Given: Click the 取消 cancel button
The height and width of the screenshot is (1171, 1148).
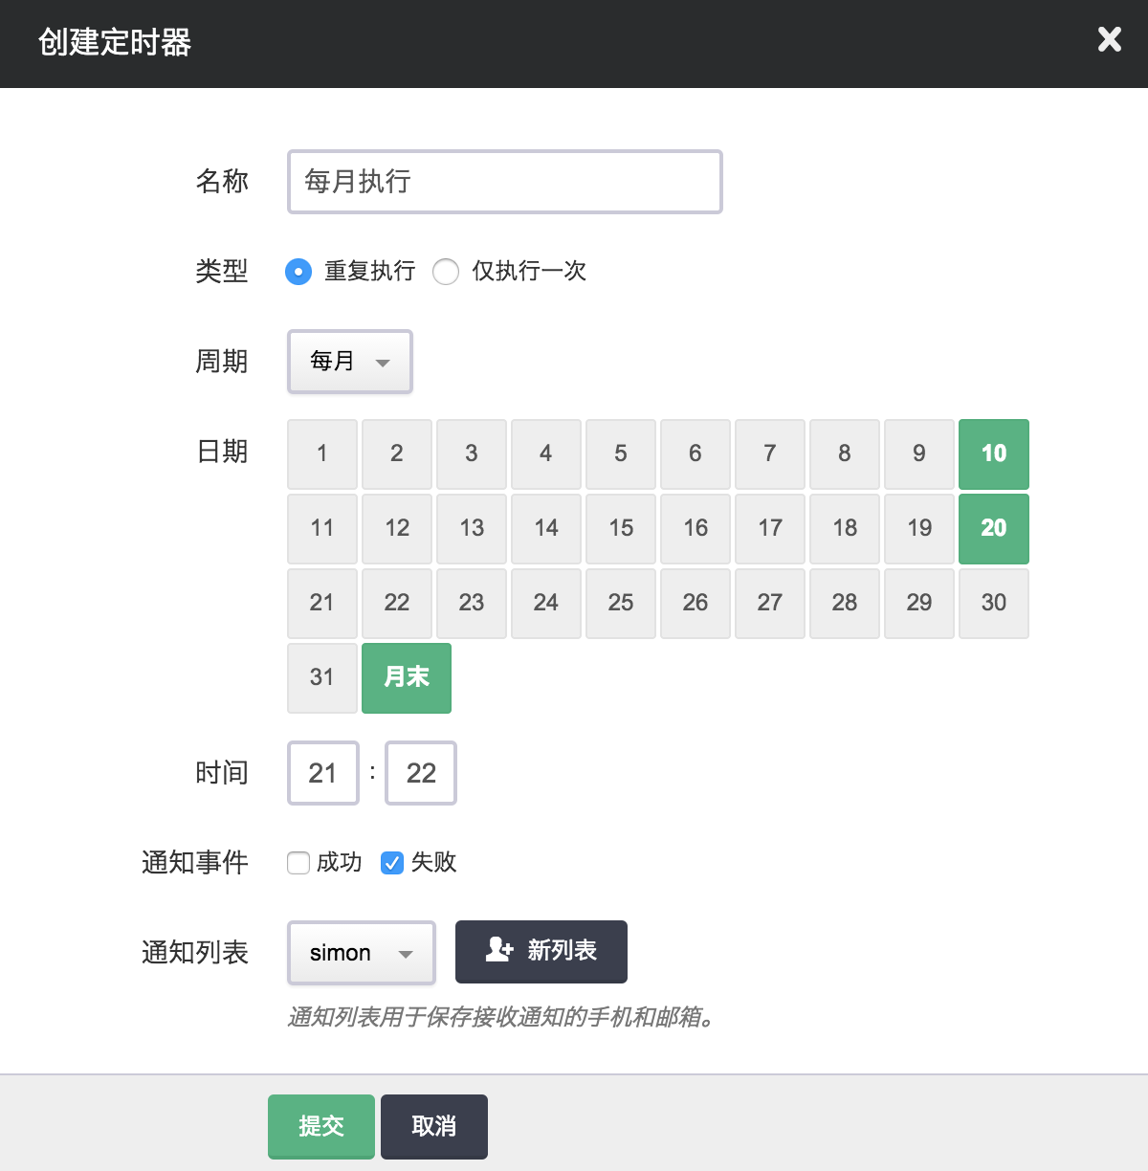Looking at the screenshot, I should 433,1126.
